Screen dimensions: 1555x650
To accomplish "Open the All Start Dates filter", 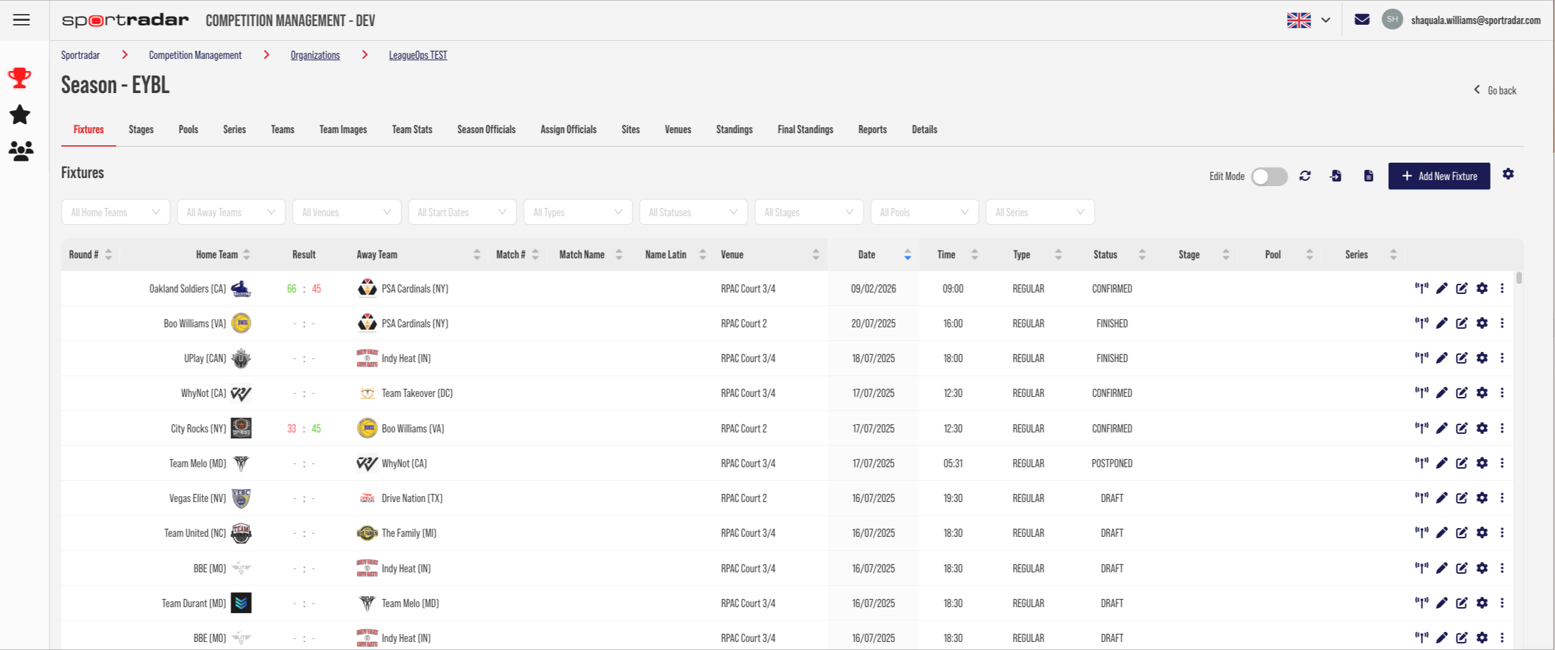I will click(462, 212).
